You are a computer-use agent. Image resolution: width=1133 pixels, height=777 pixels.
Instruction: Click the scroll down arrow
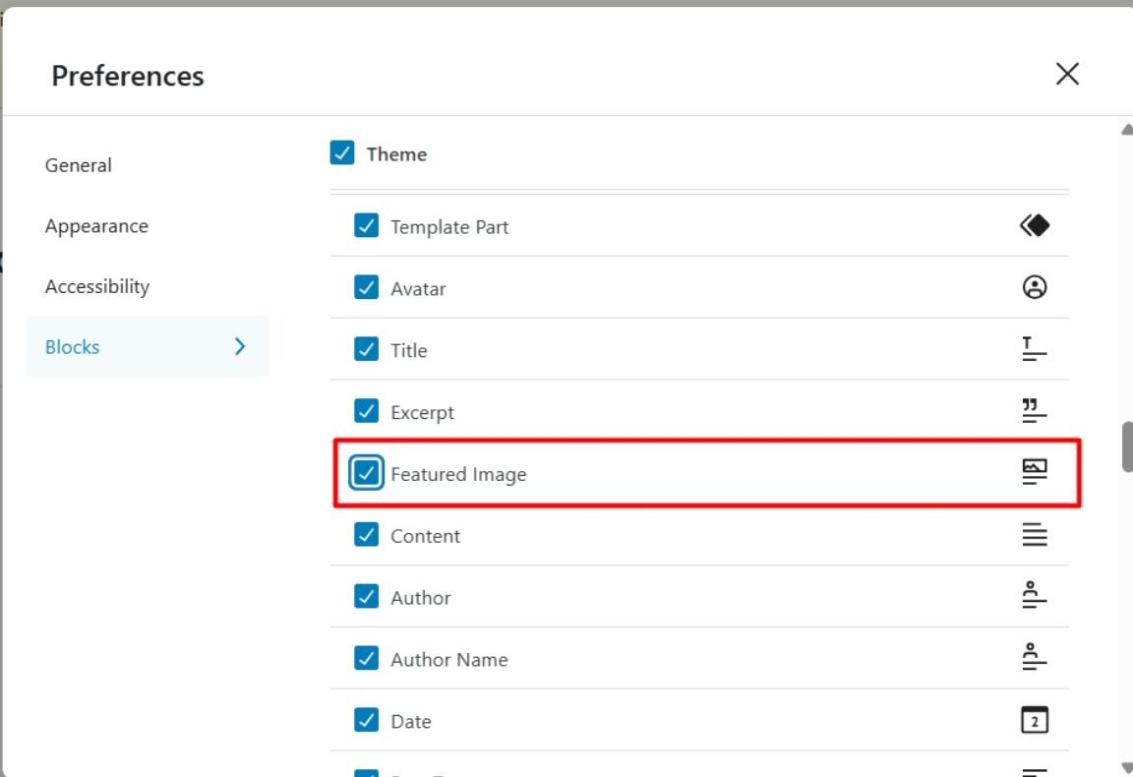click(x=1126, y=767)
